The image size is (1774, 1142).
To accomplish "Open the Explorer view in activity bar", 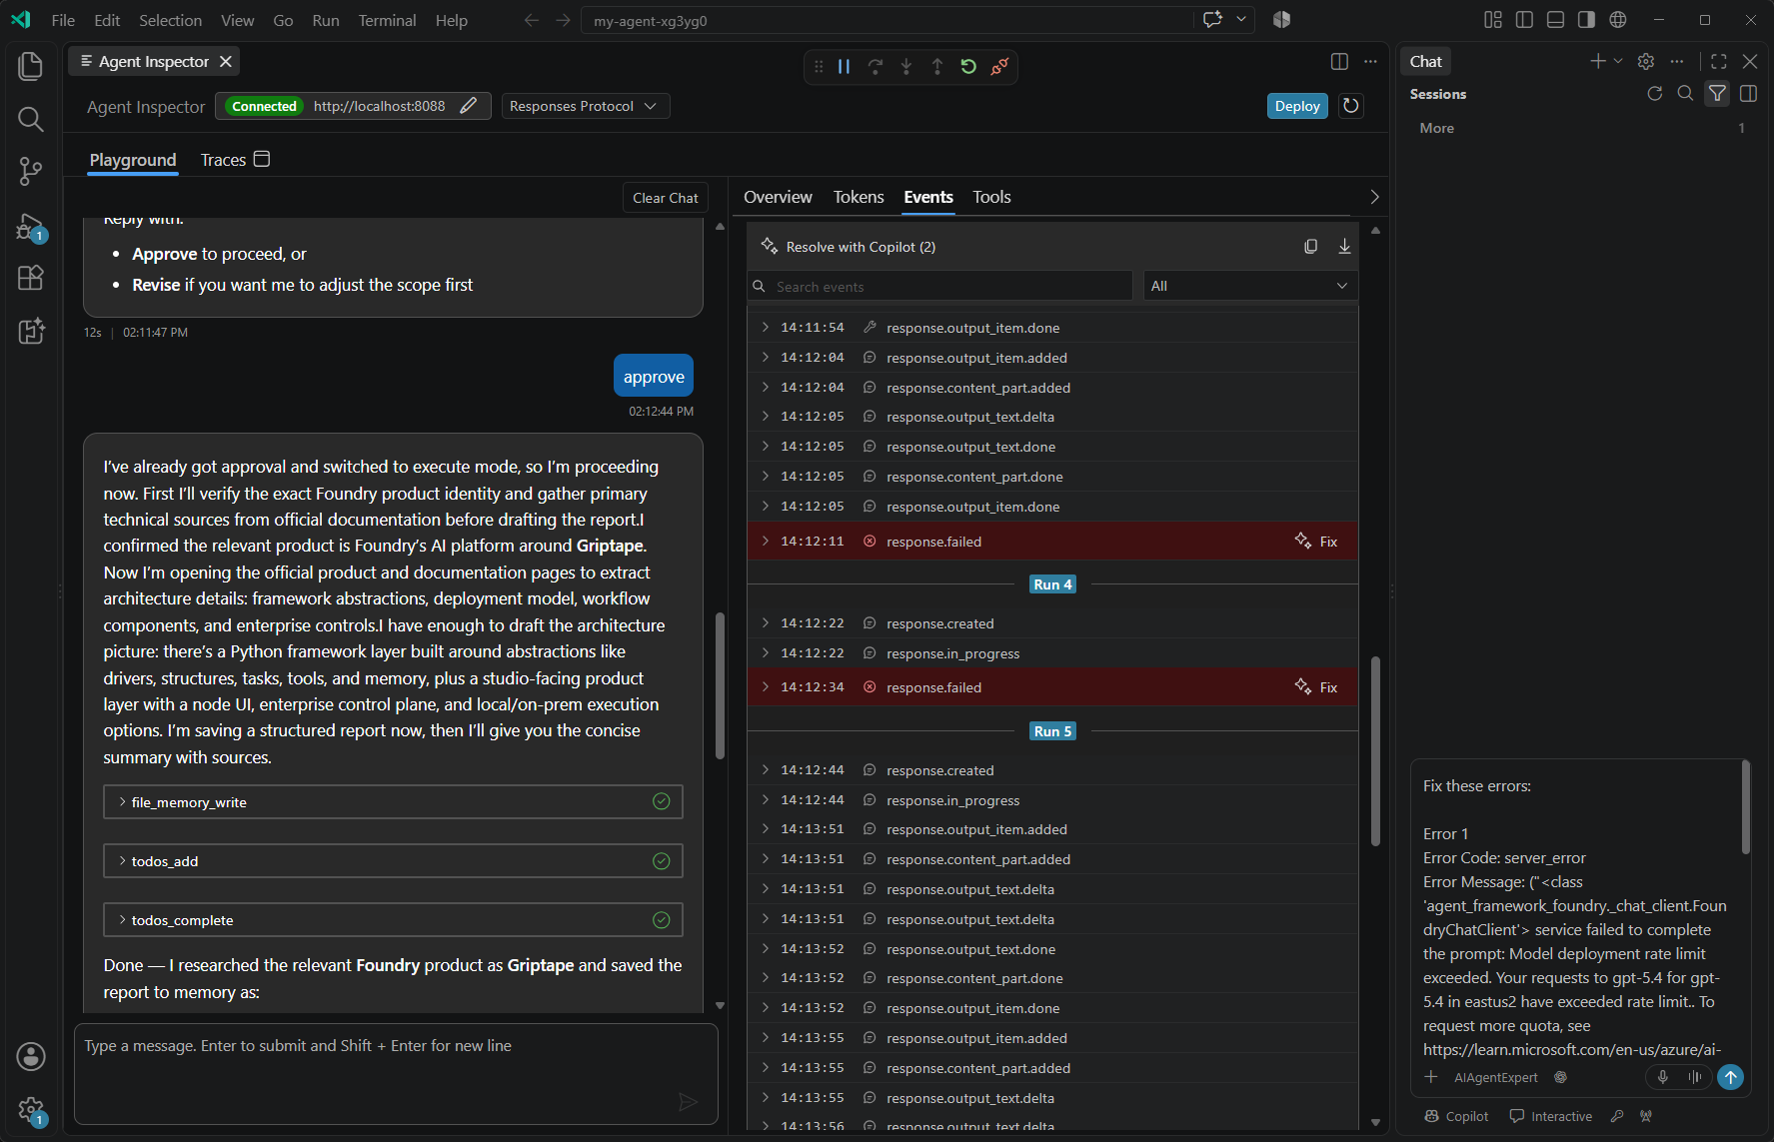I will 31,66.
